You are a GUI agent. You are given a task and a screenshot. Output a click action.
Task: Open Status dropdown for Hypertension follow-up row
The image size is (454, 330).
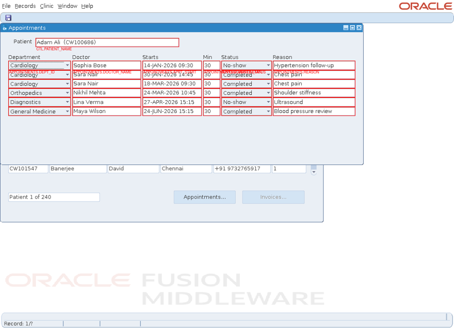pyautogui.click(x=268, y=65)
